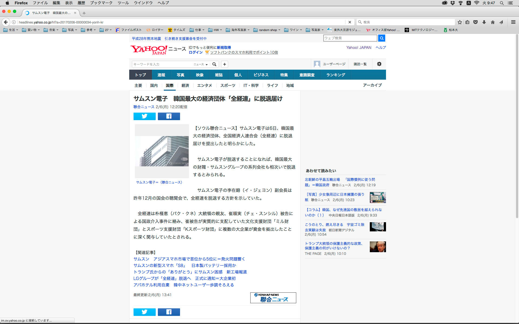The image size is (519, 324).
Task: Open Firefox hamburger menu
Action: coord(513,22)
